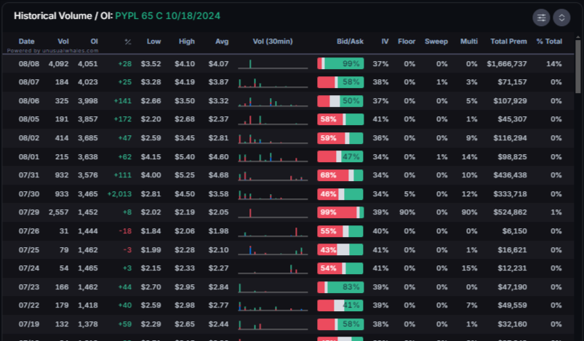The width and height of the screenshot is (584, 341).
Task: Select the $1,666,737 total premium cell
Action: (506, 64)
